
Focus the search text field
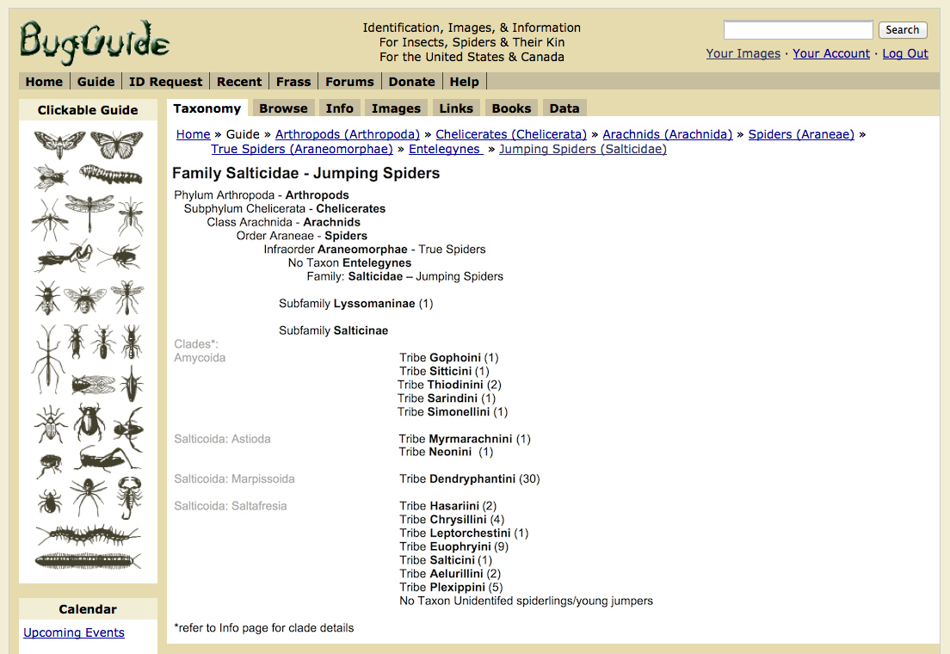[798, 30]
